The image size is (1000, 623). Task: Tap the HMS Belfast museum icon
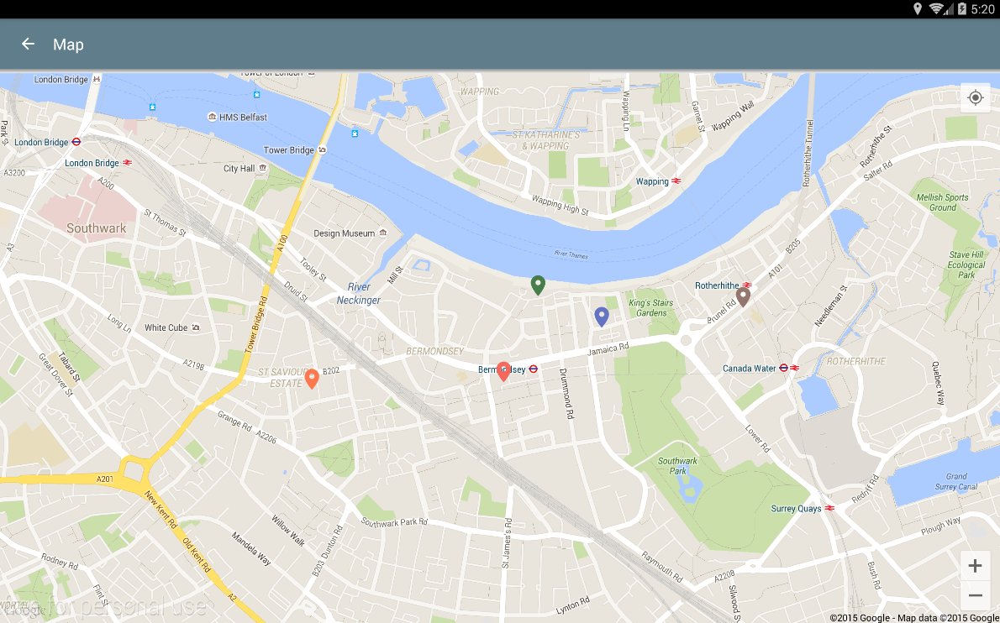(x=212, y=118)
